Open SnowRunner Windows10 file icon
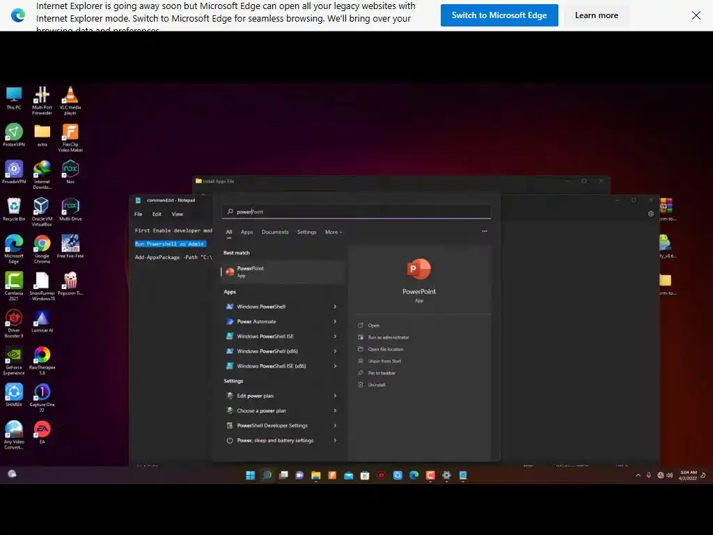This screenshot has width=713, height=535. tap(42, 286)
